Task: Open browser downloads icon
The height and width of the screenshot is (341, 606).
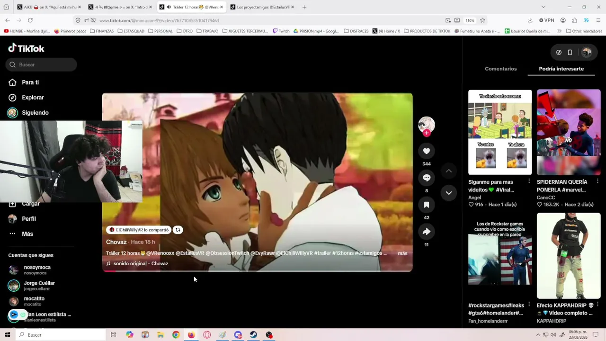Action: [530, 20]
